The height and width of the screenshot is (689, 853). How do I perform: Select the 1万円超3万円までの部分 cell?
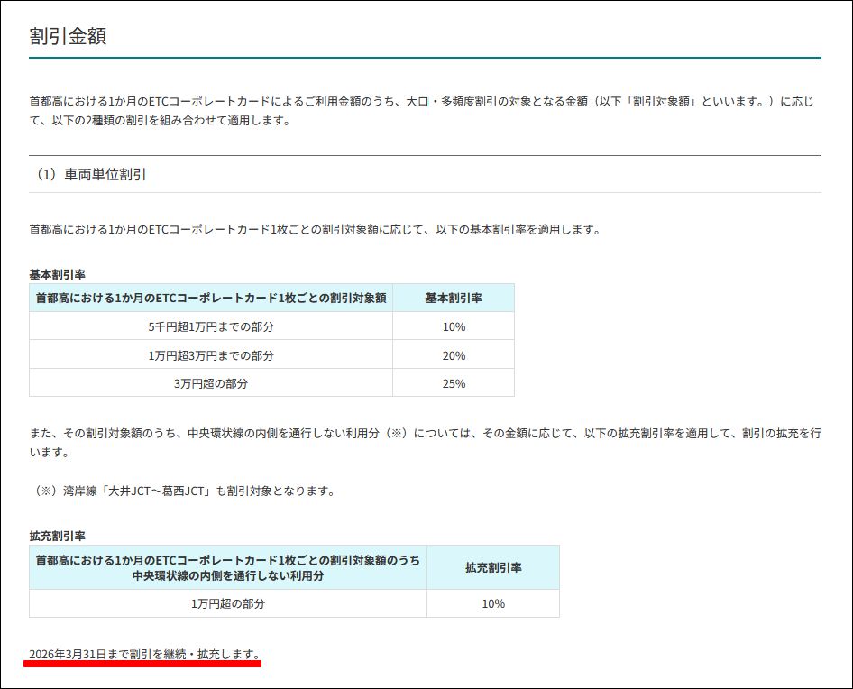tap(211, 355)
